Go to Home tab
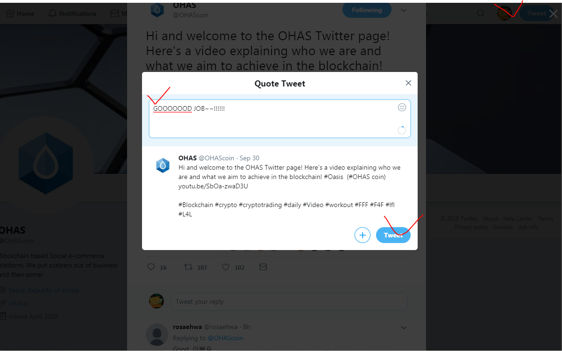The height and width of the screenshot is (351, 562). tap(20, 14)
